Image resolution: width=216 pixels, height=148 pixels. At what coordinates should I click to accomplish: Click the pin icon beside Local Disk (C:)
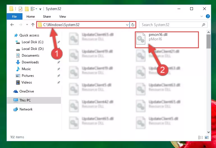59,42
